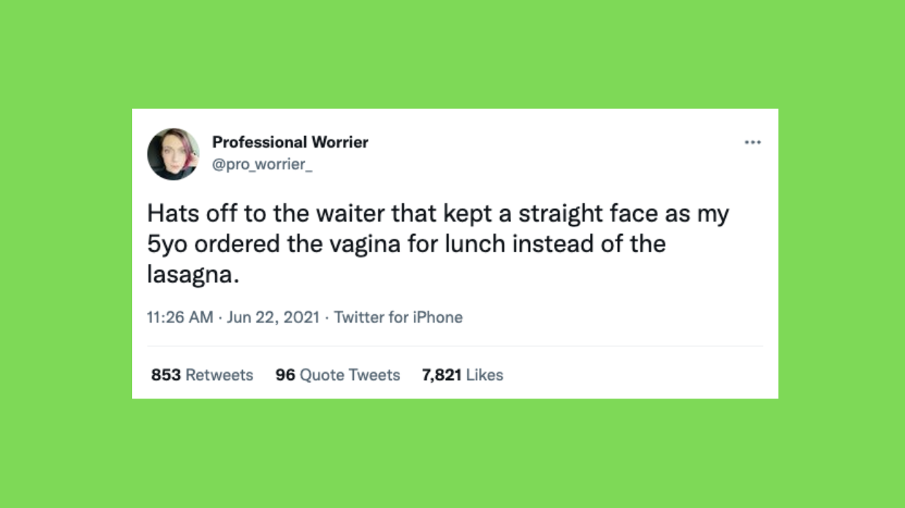
Task: Click the @pro_worrier_ handle
Action: click(262, 164)
